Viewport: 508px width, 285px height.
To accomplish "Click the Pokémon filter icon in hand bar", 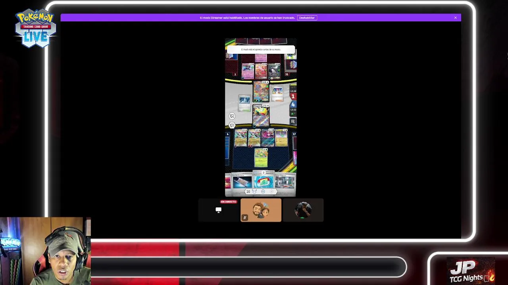I will 254,192.
